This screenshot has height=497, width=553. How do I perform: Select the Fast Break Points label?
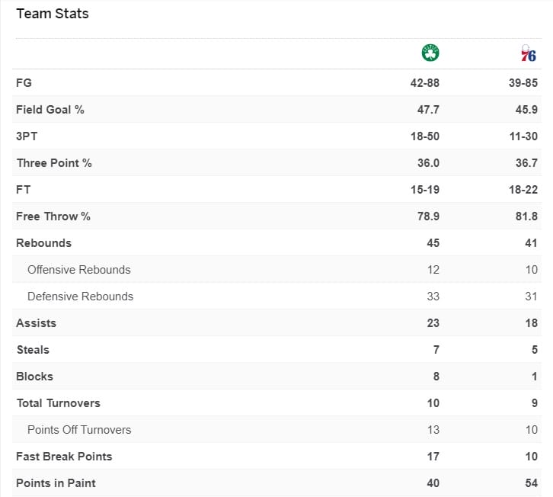(64, 456)
